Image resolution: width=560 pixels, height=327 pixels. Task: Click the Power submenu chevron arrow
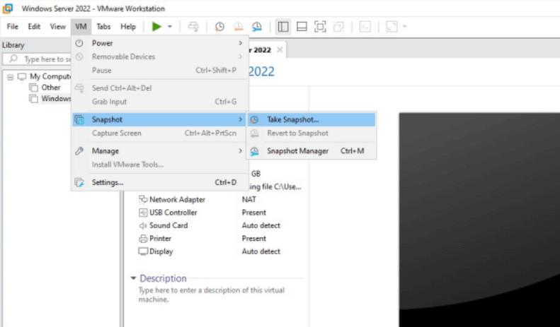[241, 43]
